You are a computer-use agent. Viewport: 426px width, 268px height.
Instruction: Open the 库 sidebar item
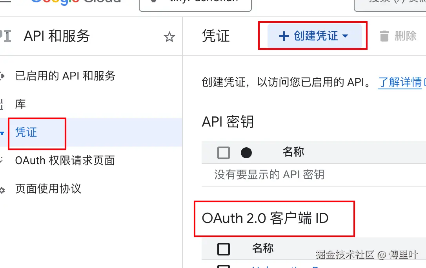20,104
